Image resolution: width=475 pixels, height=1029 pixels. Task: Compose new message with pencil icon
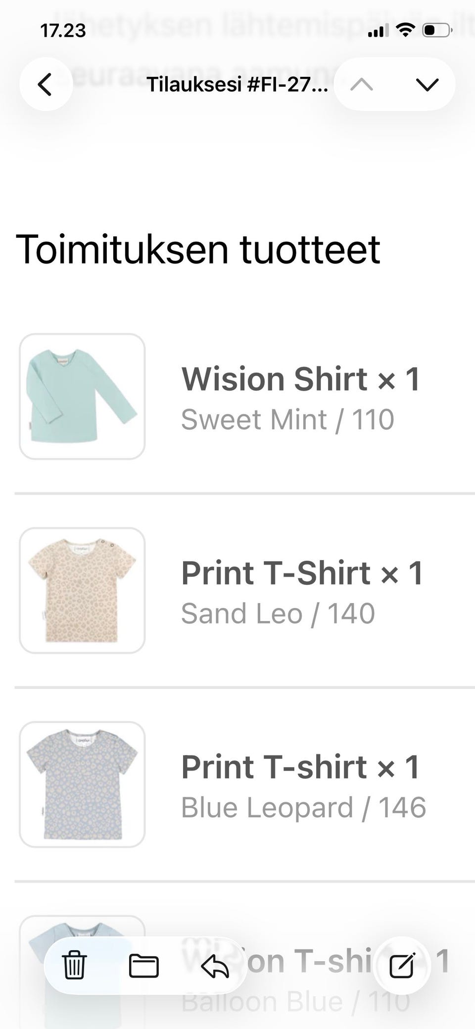point(401,966)
